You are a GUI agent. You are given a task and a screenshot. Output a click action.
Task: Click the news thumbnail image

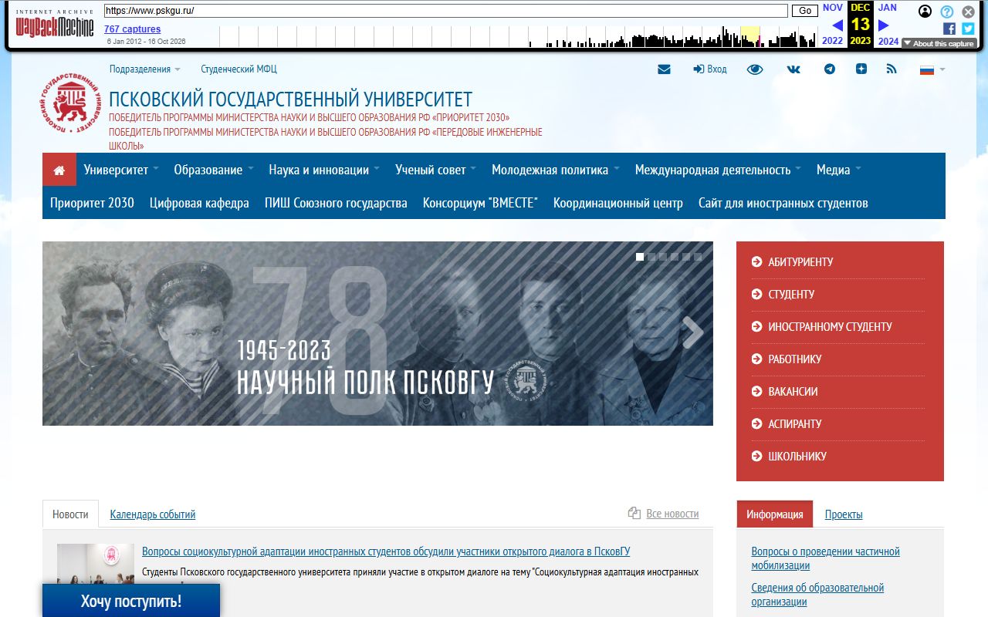[x=96, y=564]
